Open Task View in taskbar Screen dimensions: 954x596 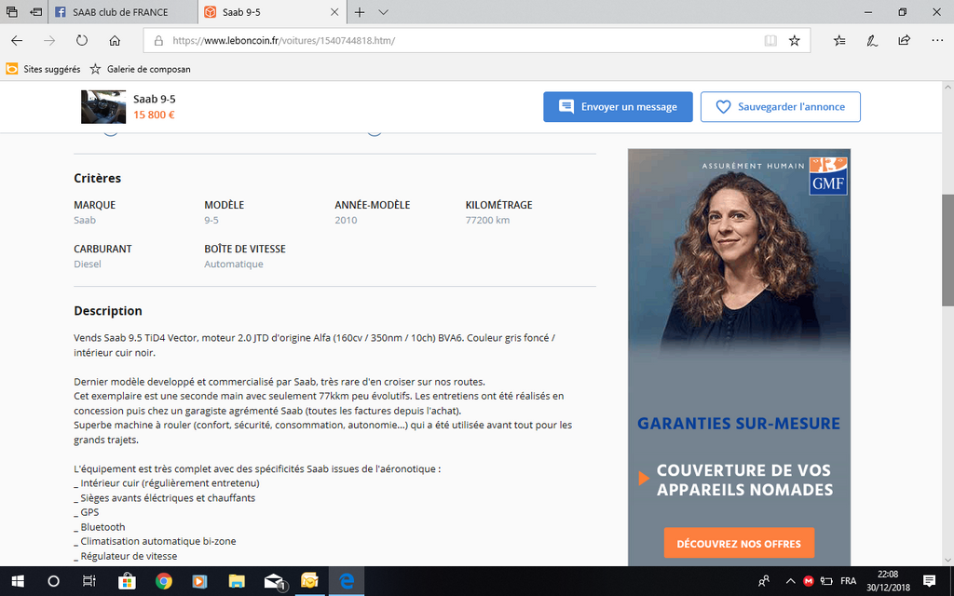(89, 581)
